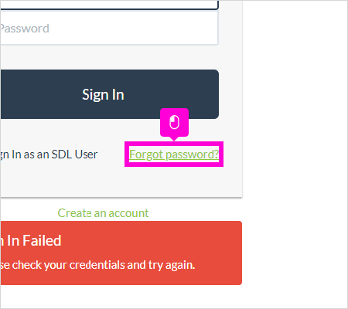Click the word account in Create an account

click(x=128, y=213)
